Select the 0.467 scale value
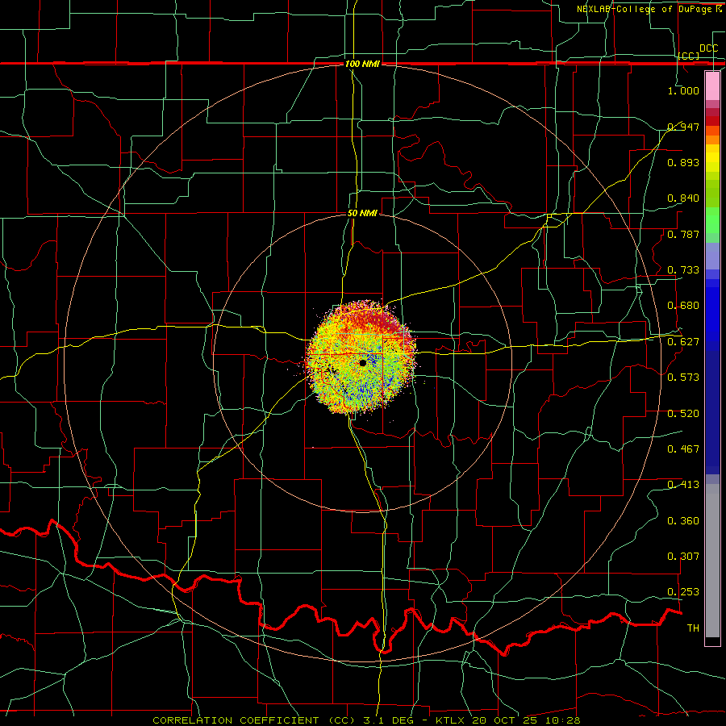Viewport: 726px width, 726px height. 683,449
